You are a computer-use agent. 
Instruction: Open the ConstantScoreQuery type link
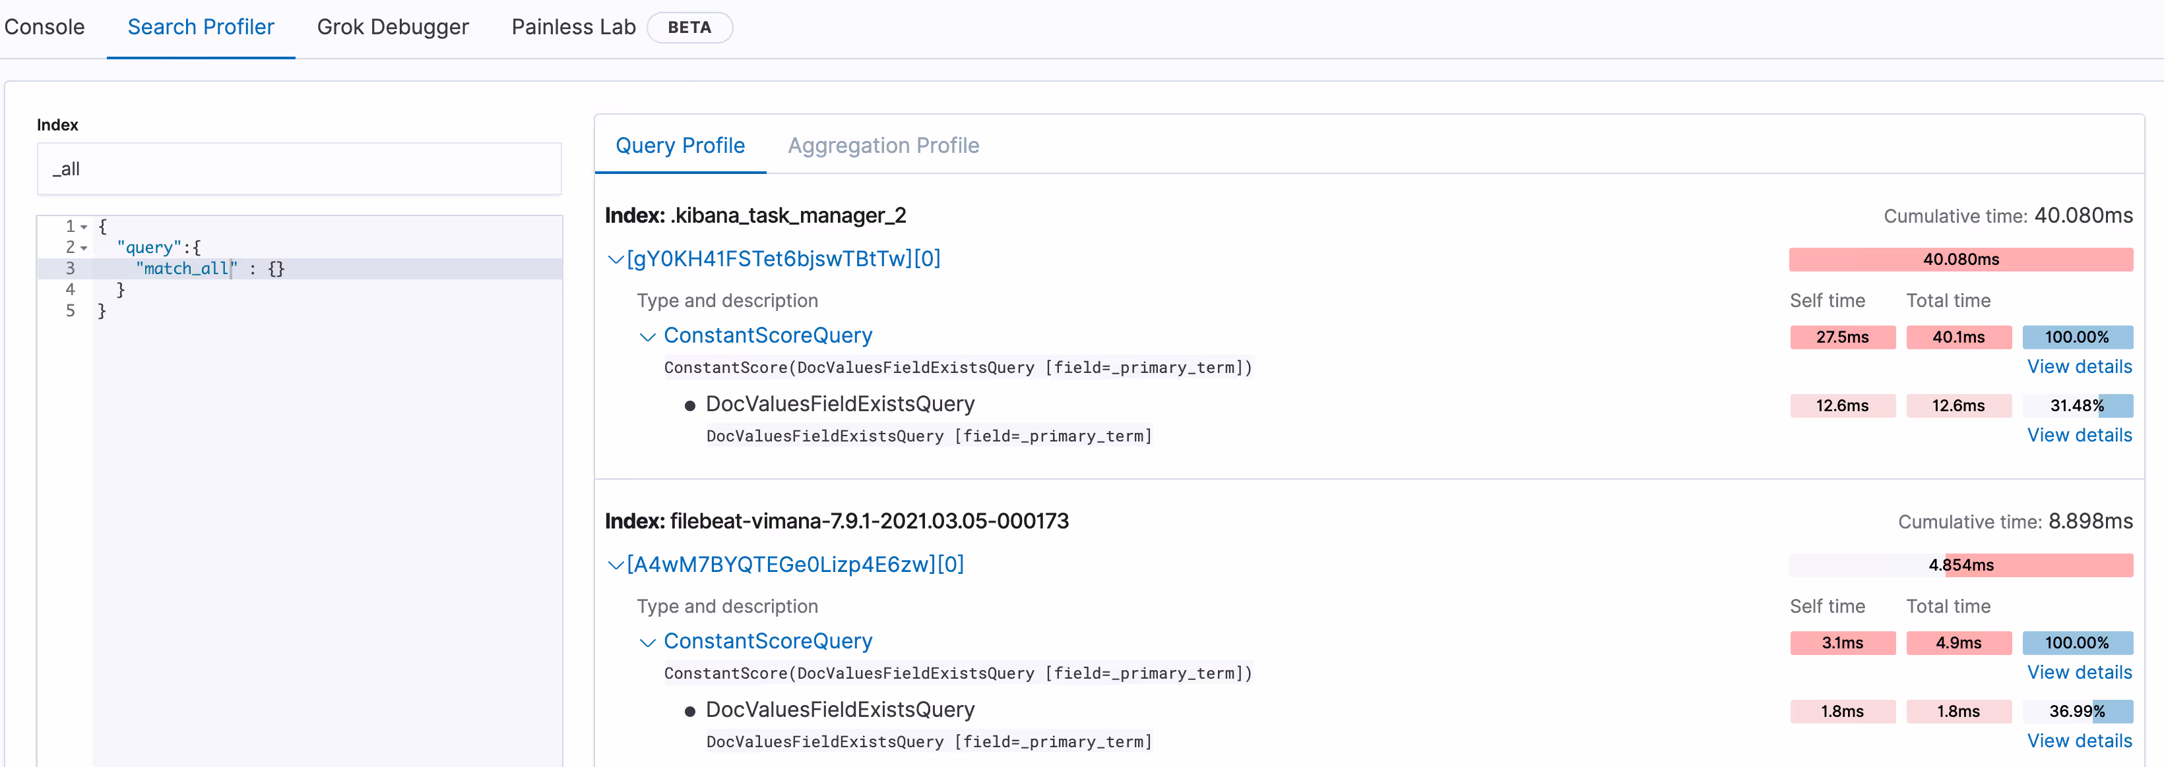tap(768, 335)
